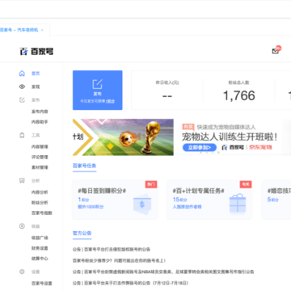Select the 百家号任务 tab

pos(84,166)
